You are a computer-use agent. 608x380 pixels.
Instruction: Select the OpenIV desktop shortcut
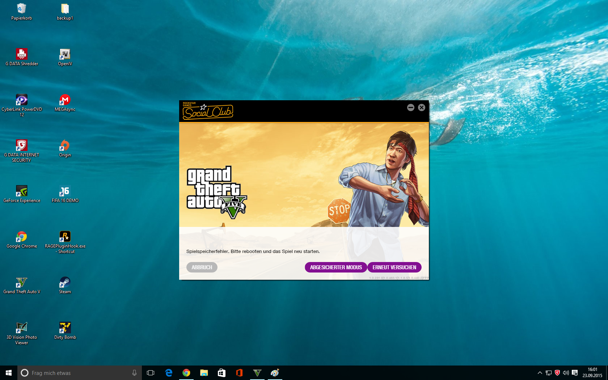click(x=65, y=57)
